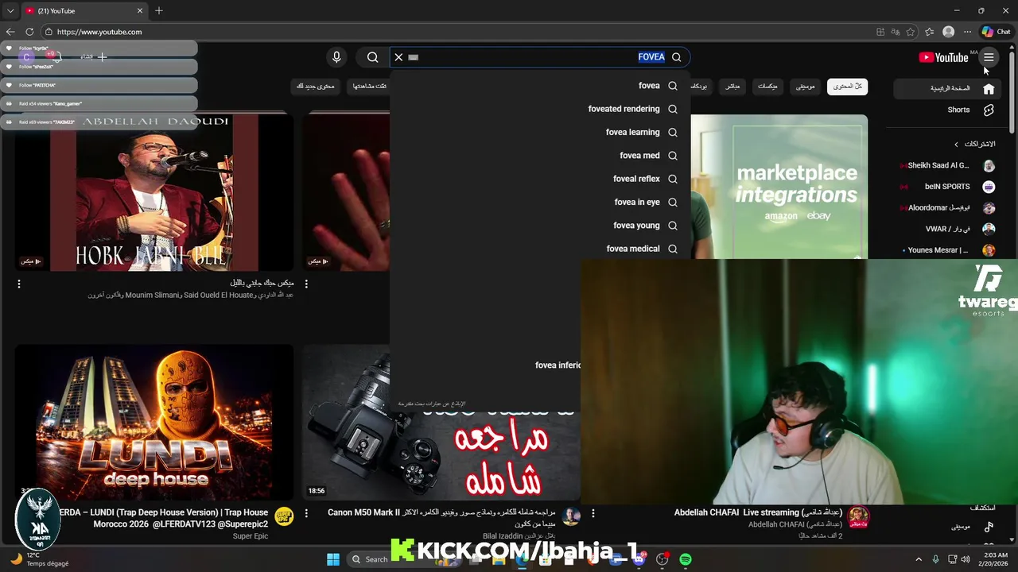The image size is (1018, 572).
Task: Select 'foveated rendering' suggestion
Action: (540, 109)
